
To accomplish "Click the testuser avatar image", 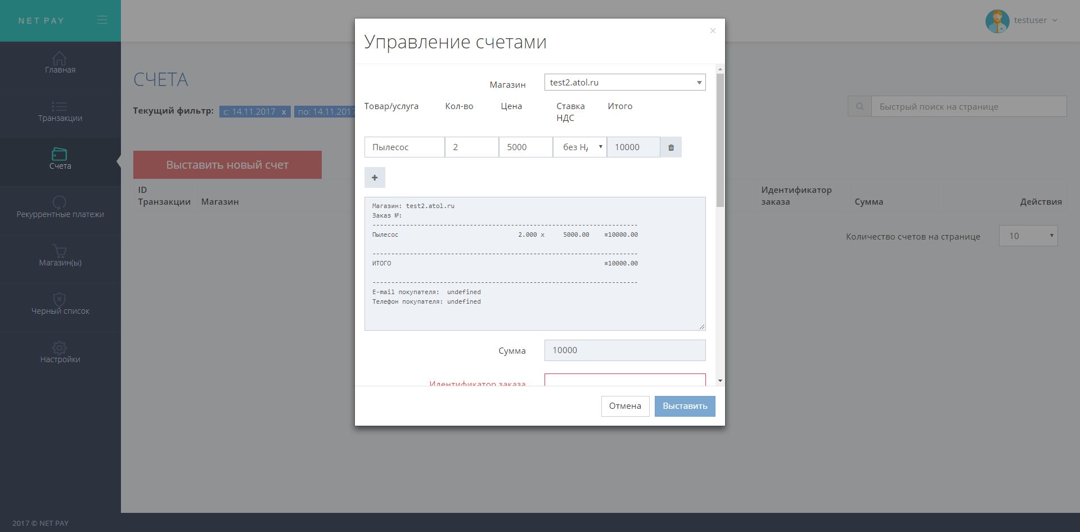I will [997, 21].
